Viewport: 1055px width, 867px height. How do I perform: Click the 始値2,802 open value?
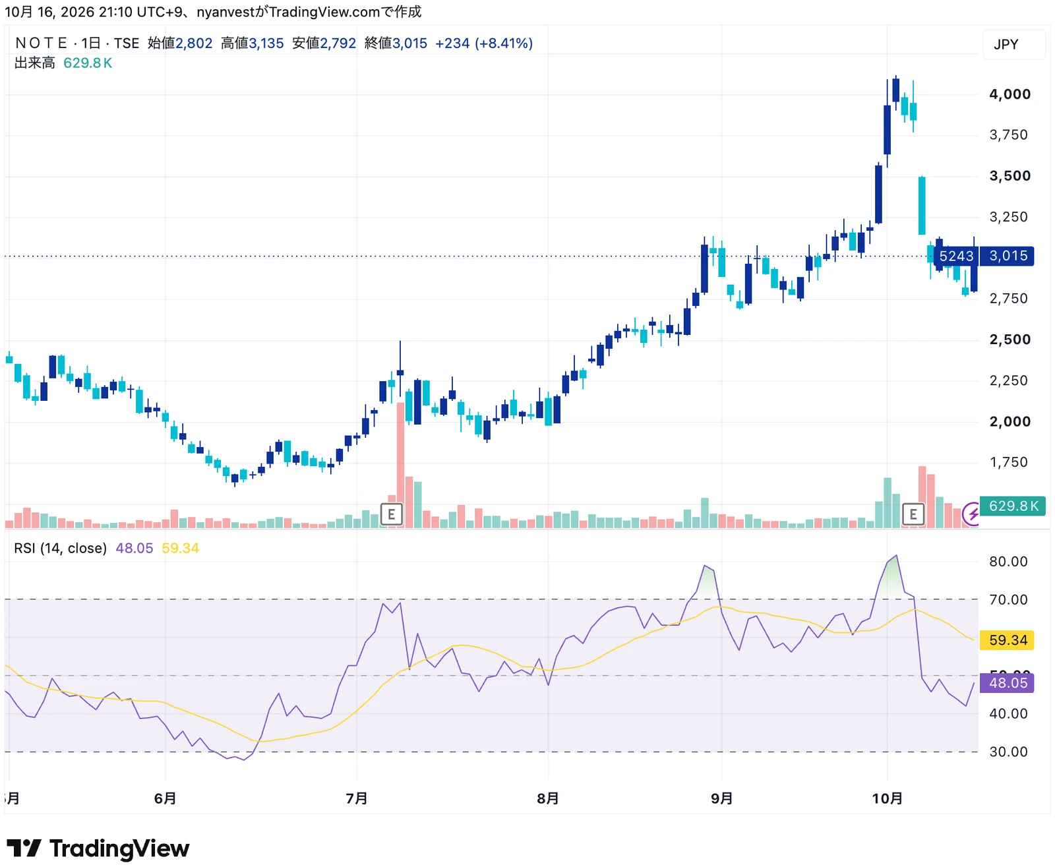180,43
